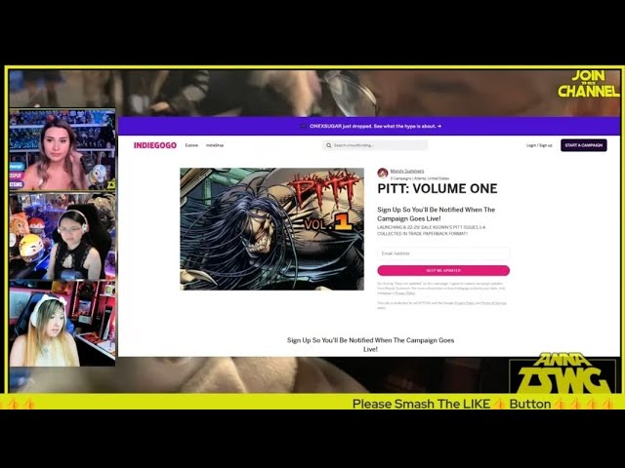
Task: Click the Join the Channel graphic
Action: tap(588, 84)
